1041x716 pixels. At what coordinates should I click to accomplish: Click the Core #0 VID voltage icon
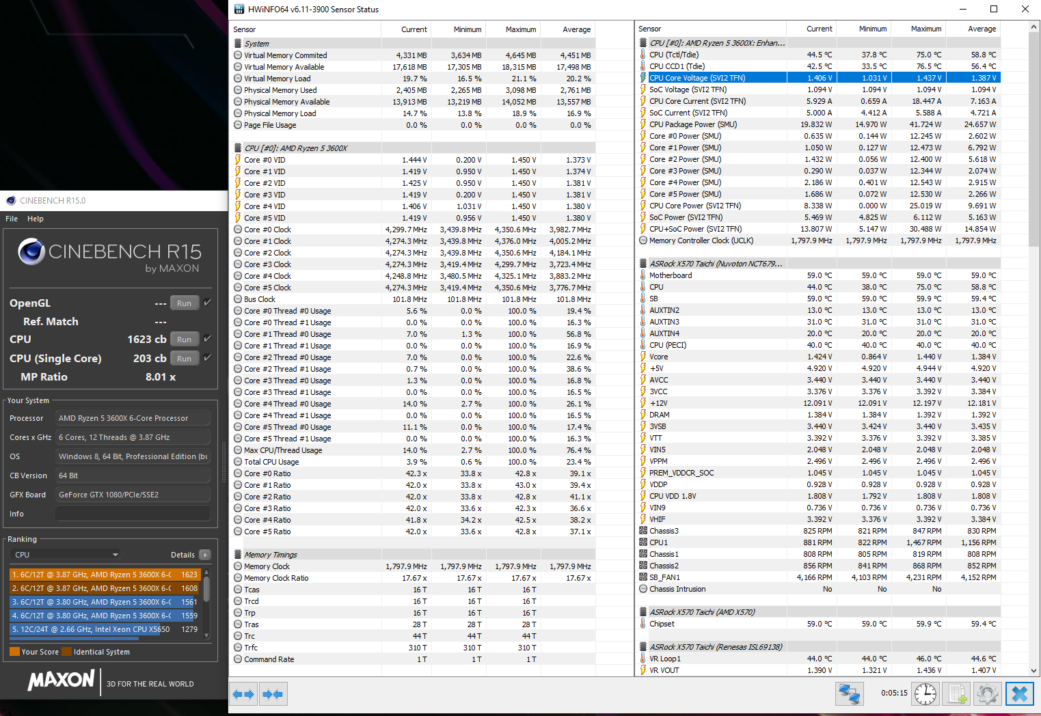238,160
